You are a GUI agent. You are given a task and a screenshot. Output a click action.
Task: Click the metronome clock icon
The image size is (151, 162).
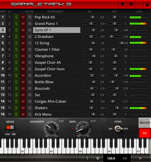(x=98, y=158)
